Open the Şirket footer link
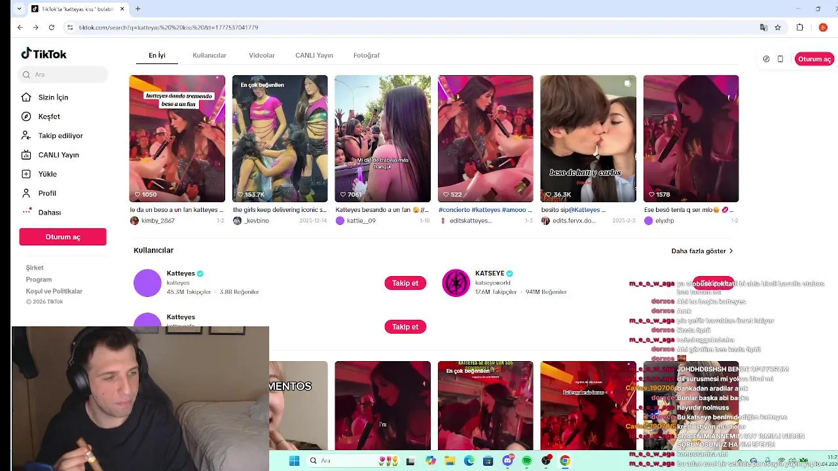Image resolution: width=838 pixels, height=471 pixels. [x=35, y=268]
